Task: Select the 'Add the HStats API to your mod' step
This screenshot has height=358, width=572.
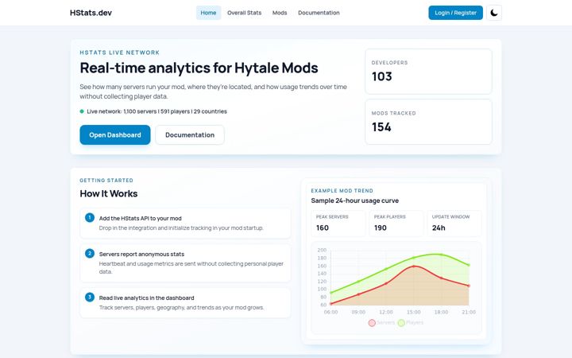Action: [185, 223]
